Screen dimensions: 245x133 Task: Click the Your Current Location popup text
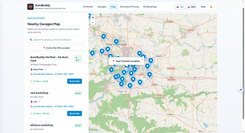coord(128,61)
